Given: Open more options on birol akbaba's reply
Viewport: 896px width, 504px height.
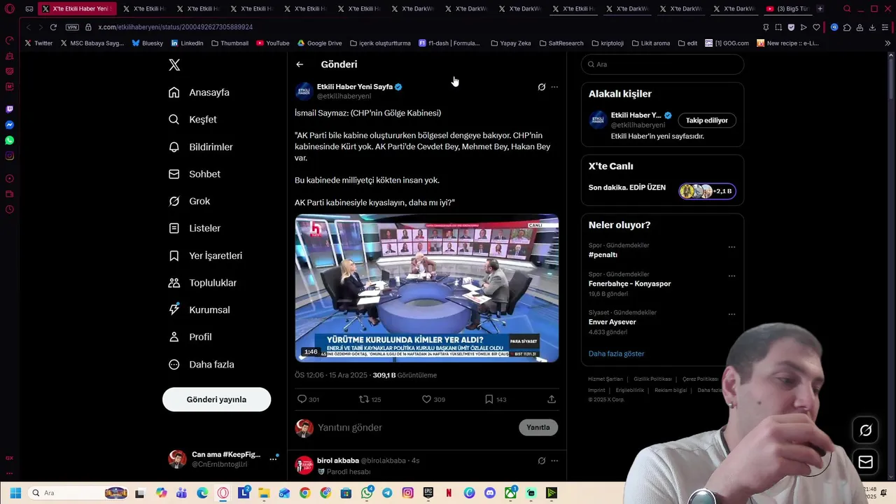Looking at the screenshot, I should click(554, 461).
